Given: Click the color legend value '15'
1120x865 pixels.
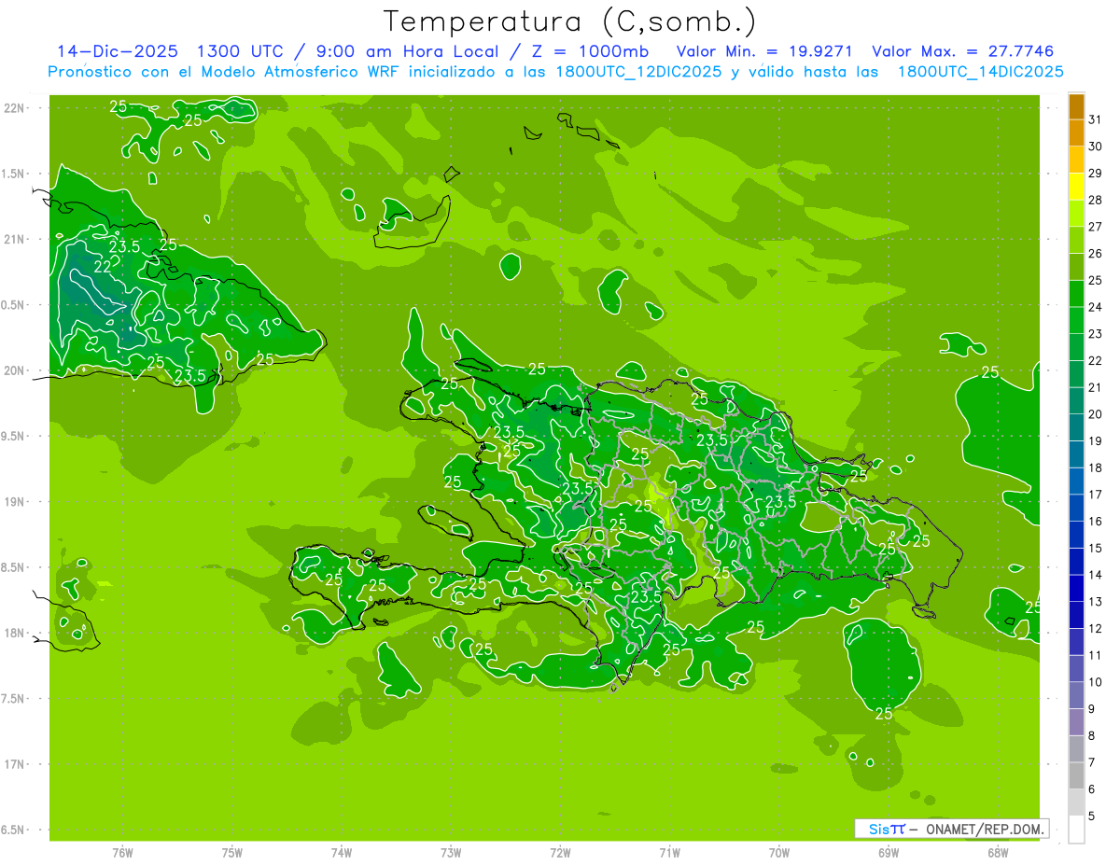Looking at the screenshot, I should (1096, 549).
